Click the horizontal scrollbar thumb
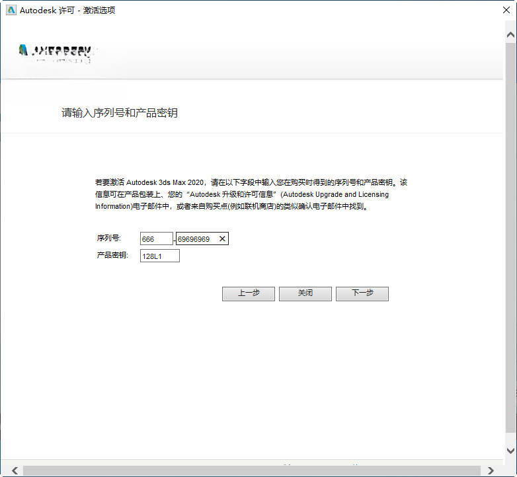 coord(252,470)
